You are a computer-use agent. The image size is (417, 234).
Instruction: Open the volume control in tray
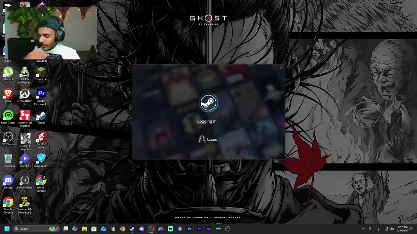392,229
